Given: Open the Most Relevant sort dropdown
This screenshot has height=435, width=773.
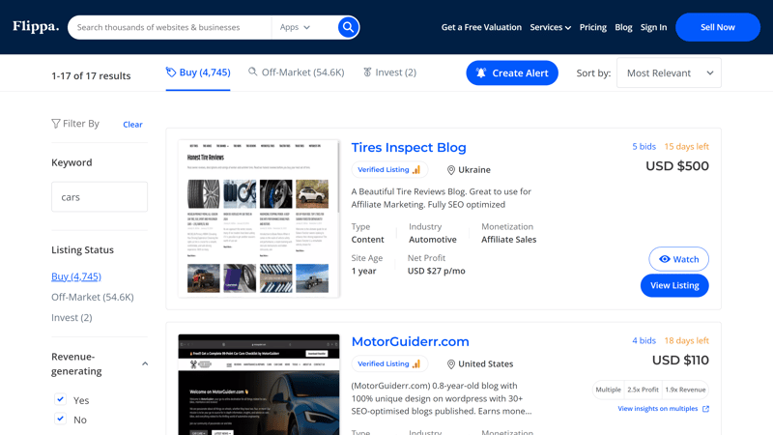Looking at the screenshot, I should (x=669, y=73).
